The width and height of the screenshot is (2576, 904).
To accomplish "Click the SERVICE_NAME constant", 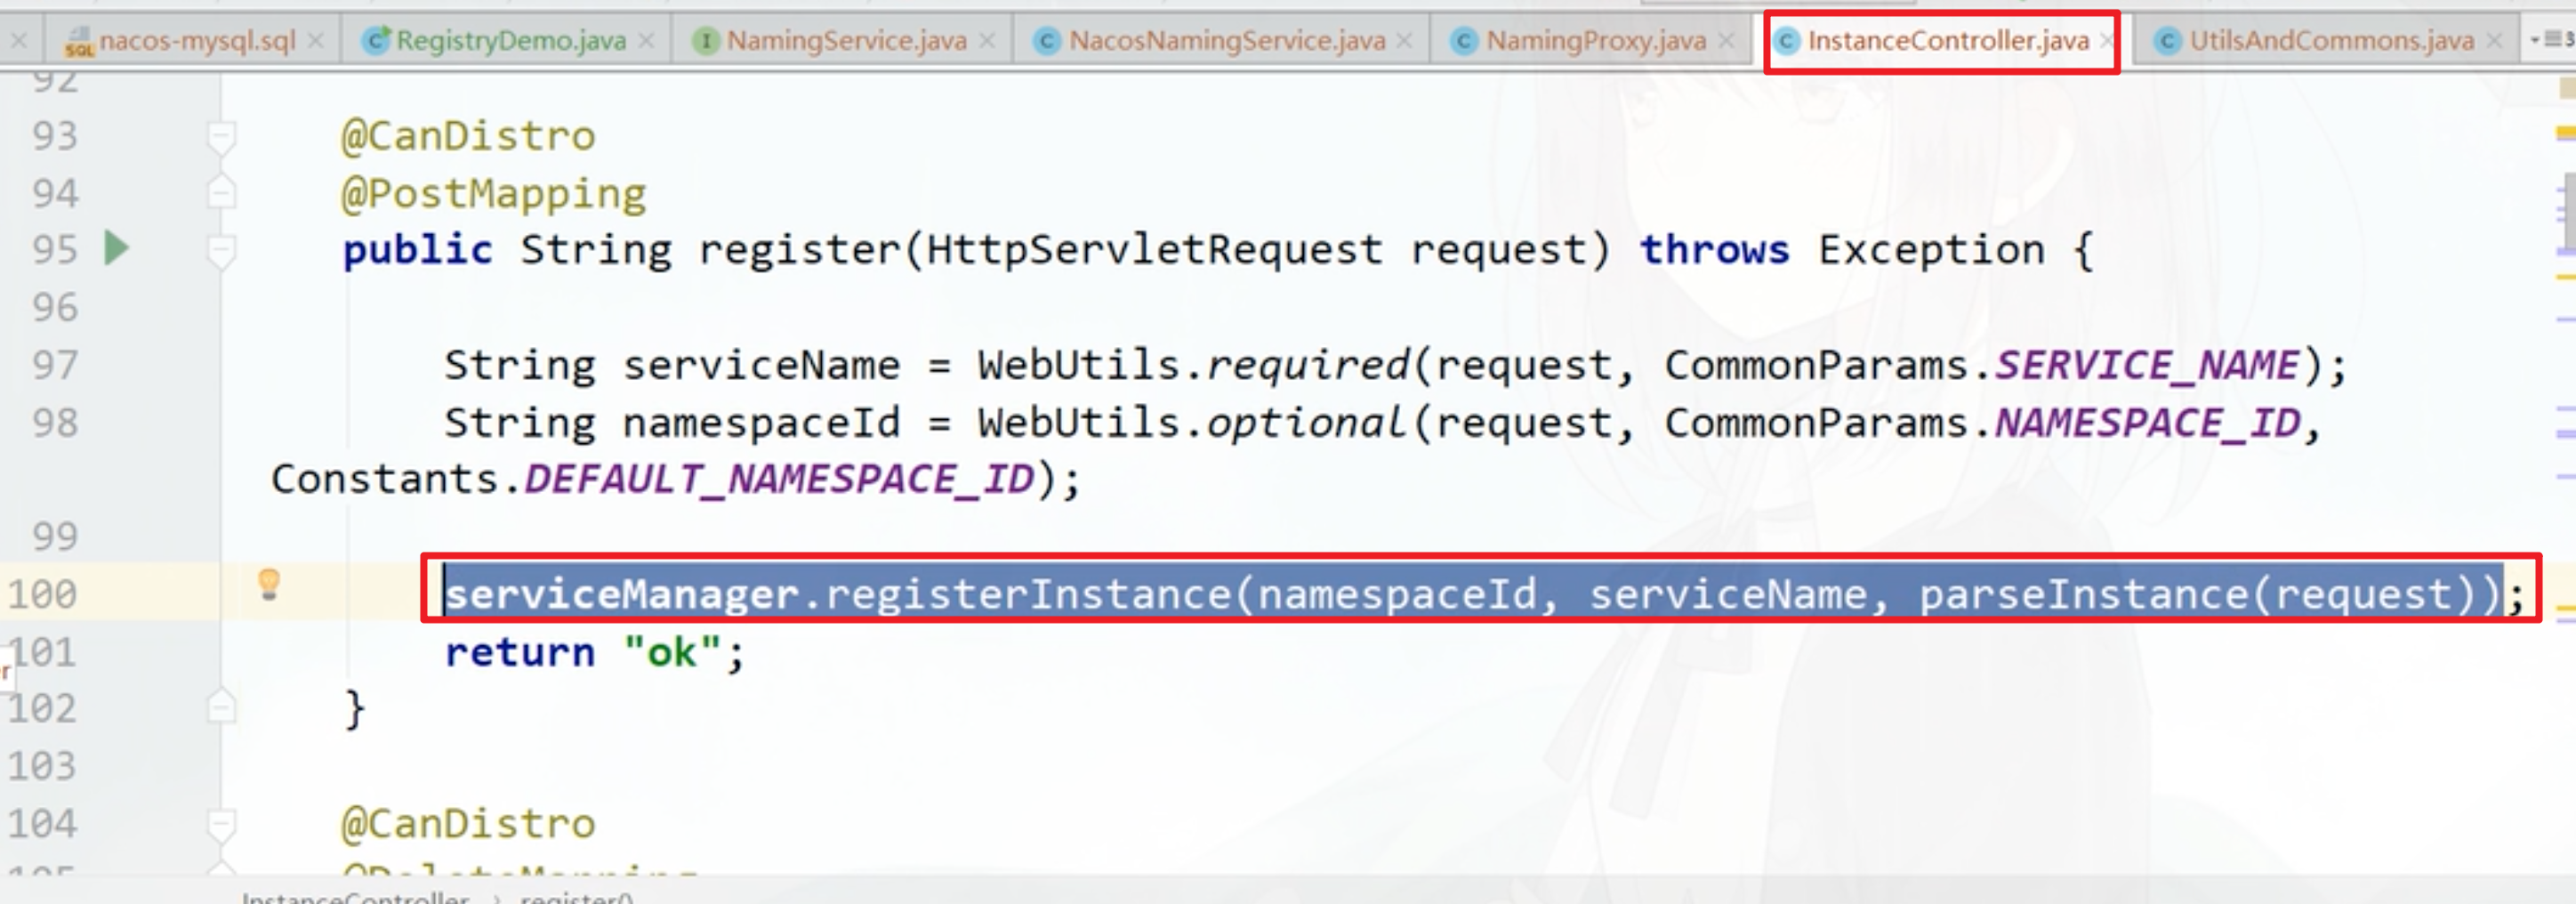I will click(x=2148, y=366).
